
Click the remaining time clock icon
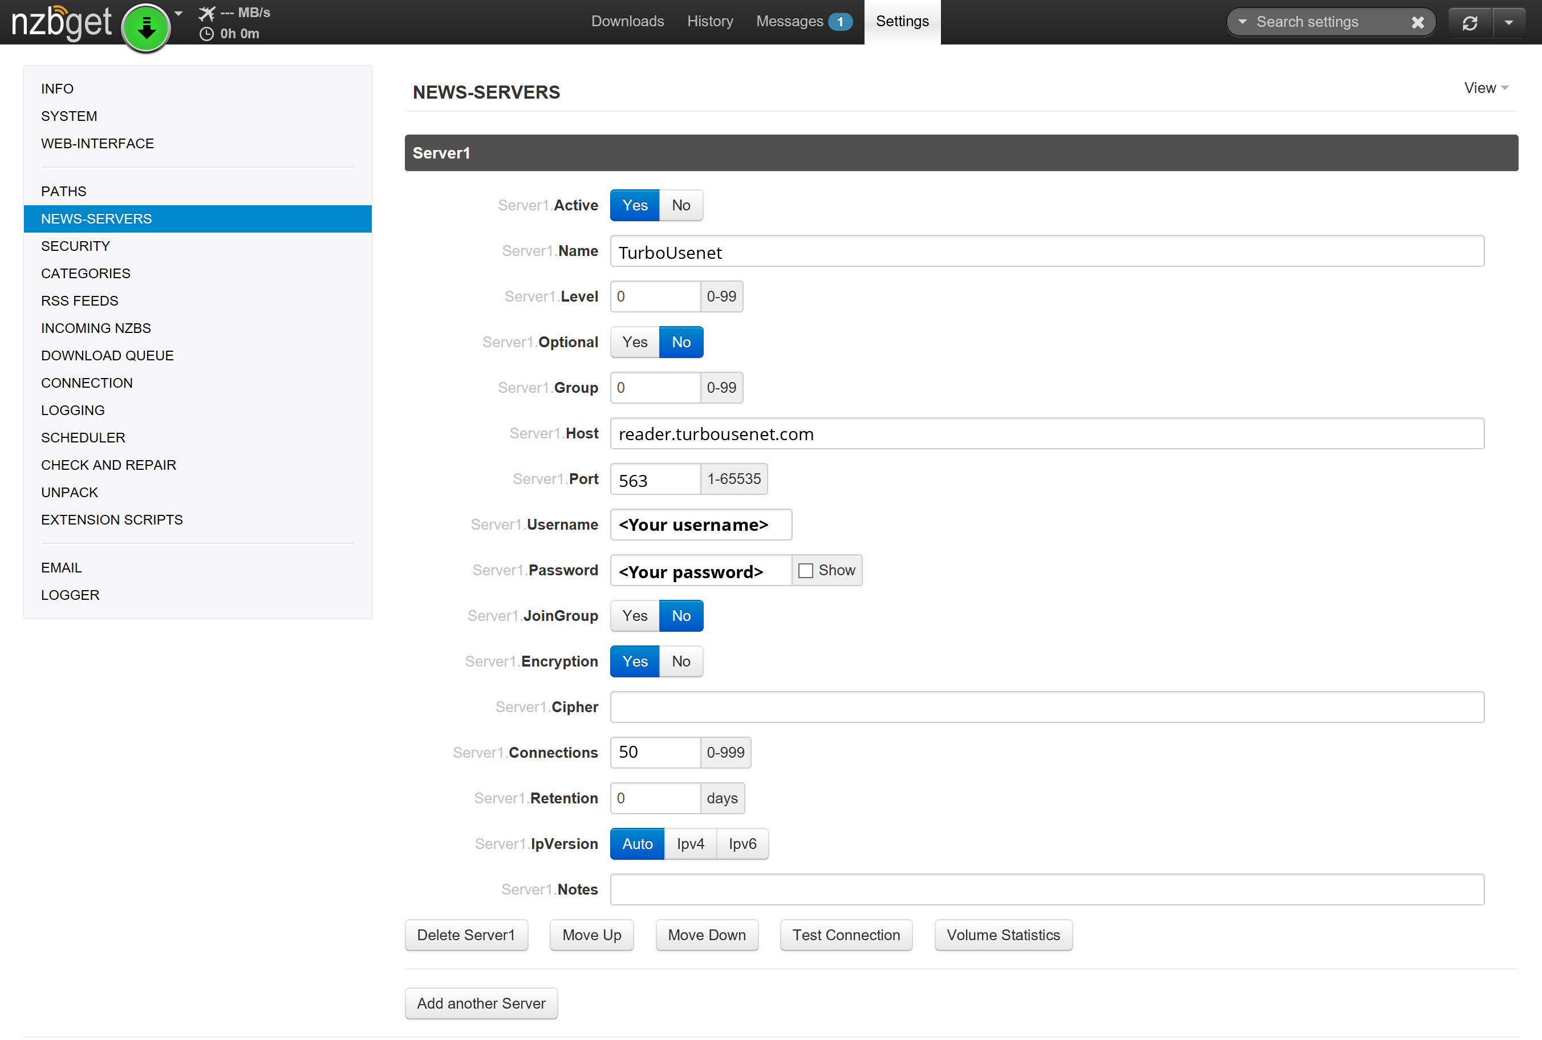point(207,34)
